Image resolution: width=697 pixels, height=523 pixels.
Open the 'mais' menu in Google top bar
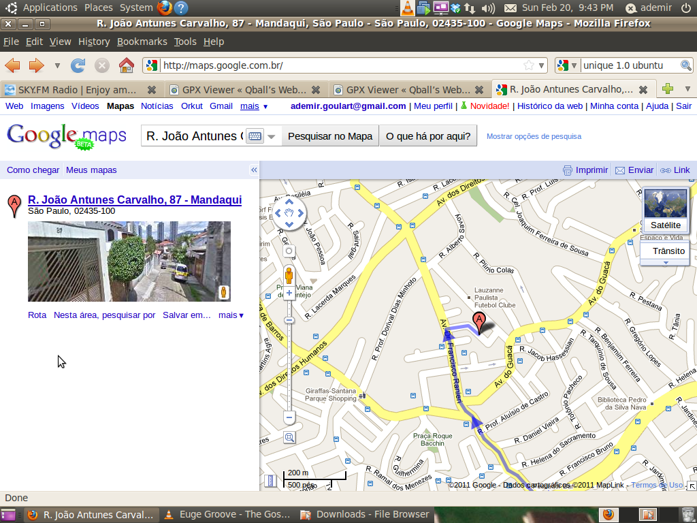[254, 106]
